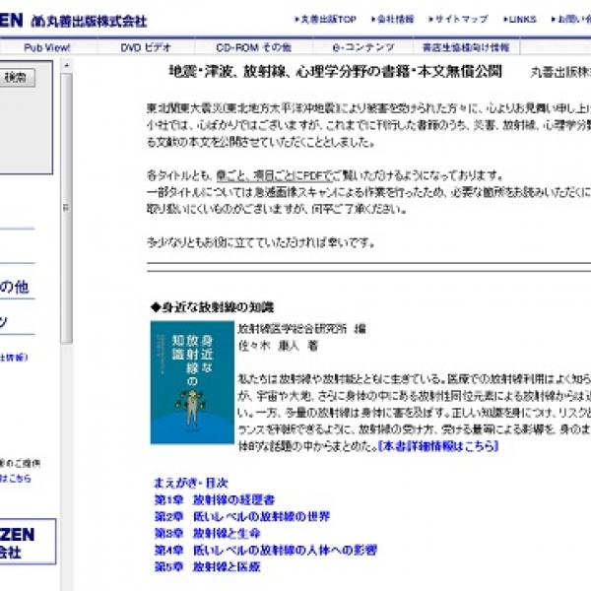Click the sidebar link ending in はこちら

15,479
